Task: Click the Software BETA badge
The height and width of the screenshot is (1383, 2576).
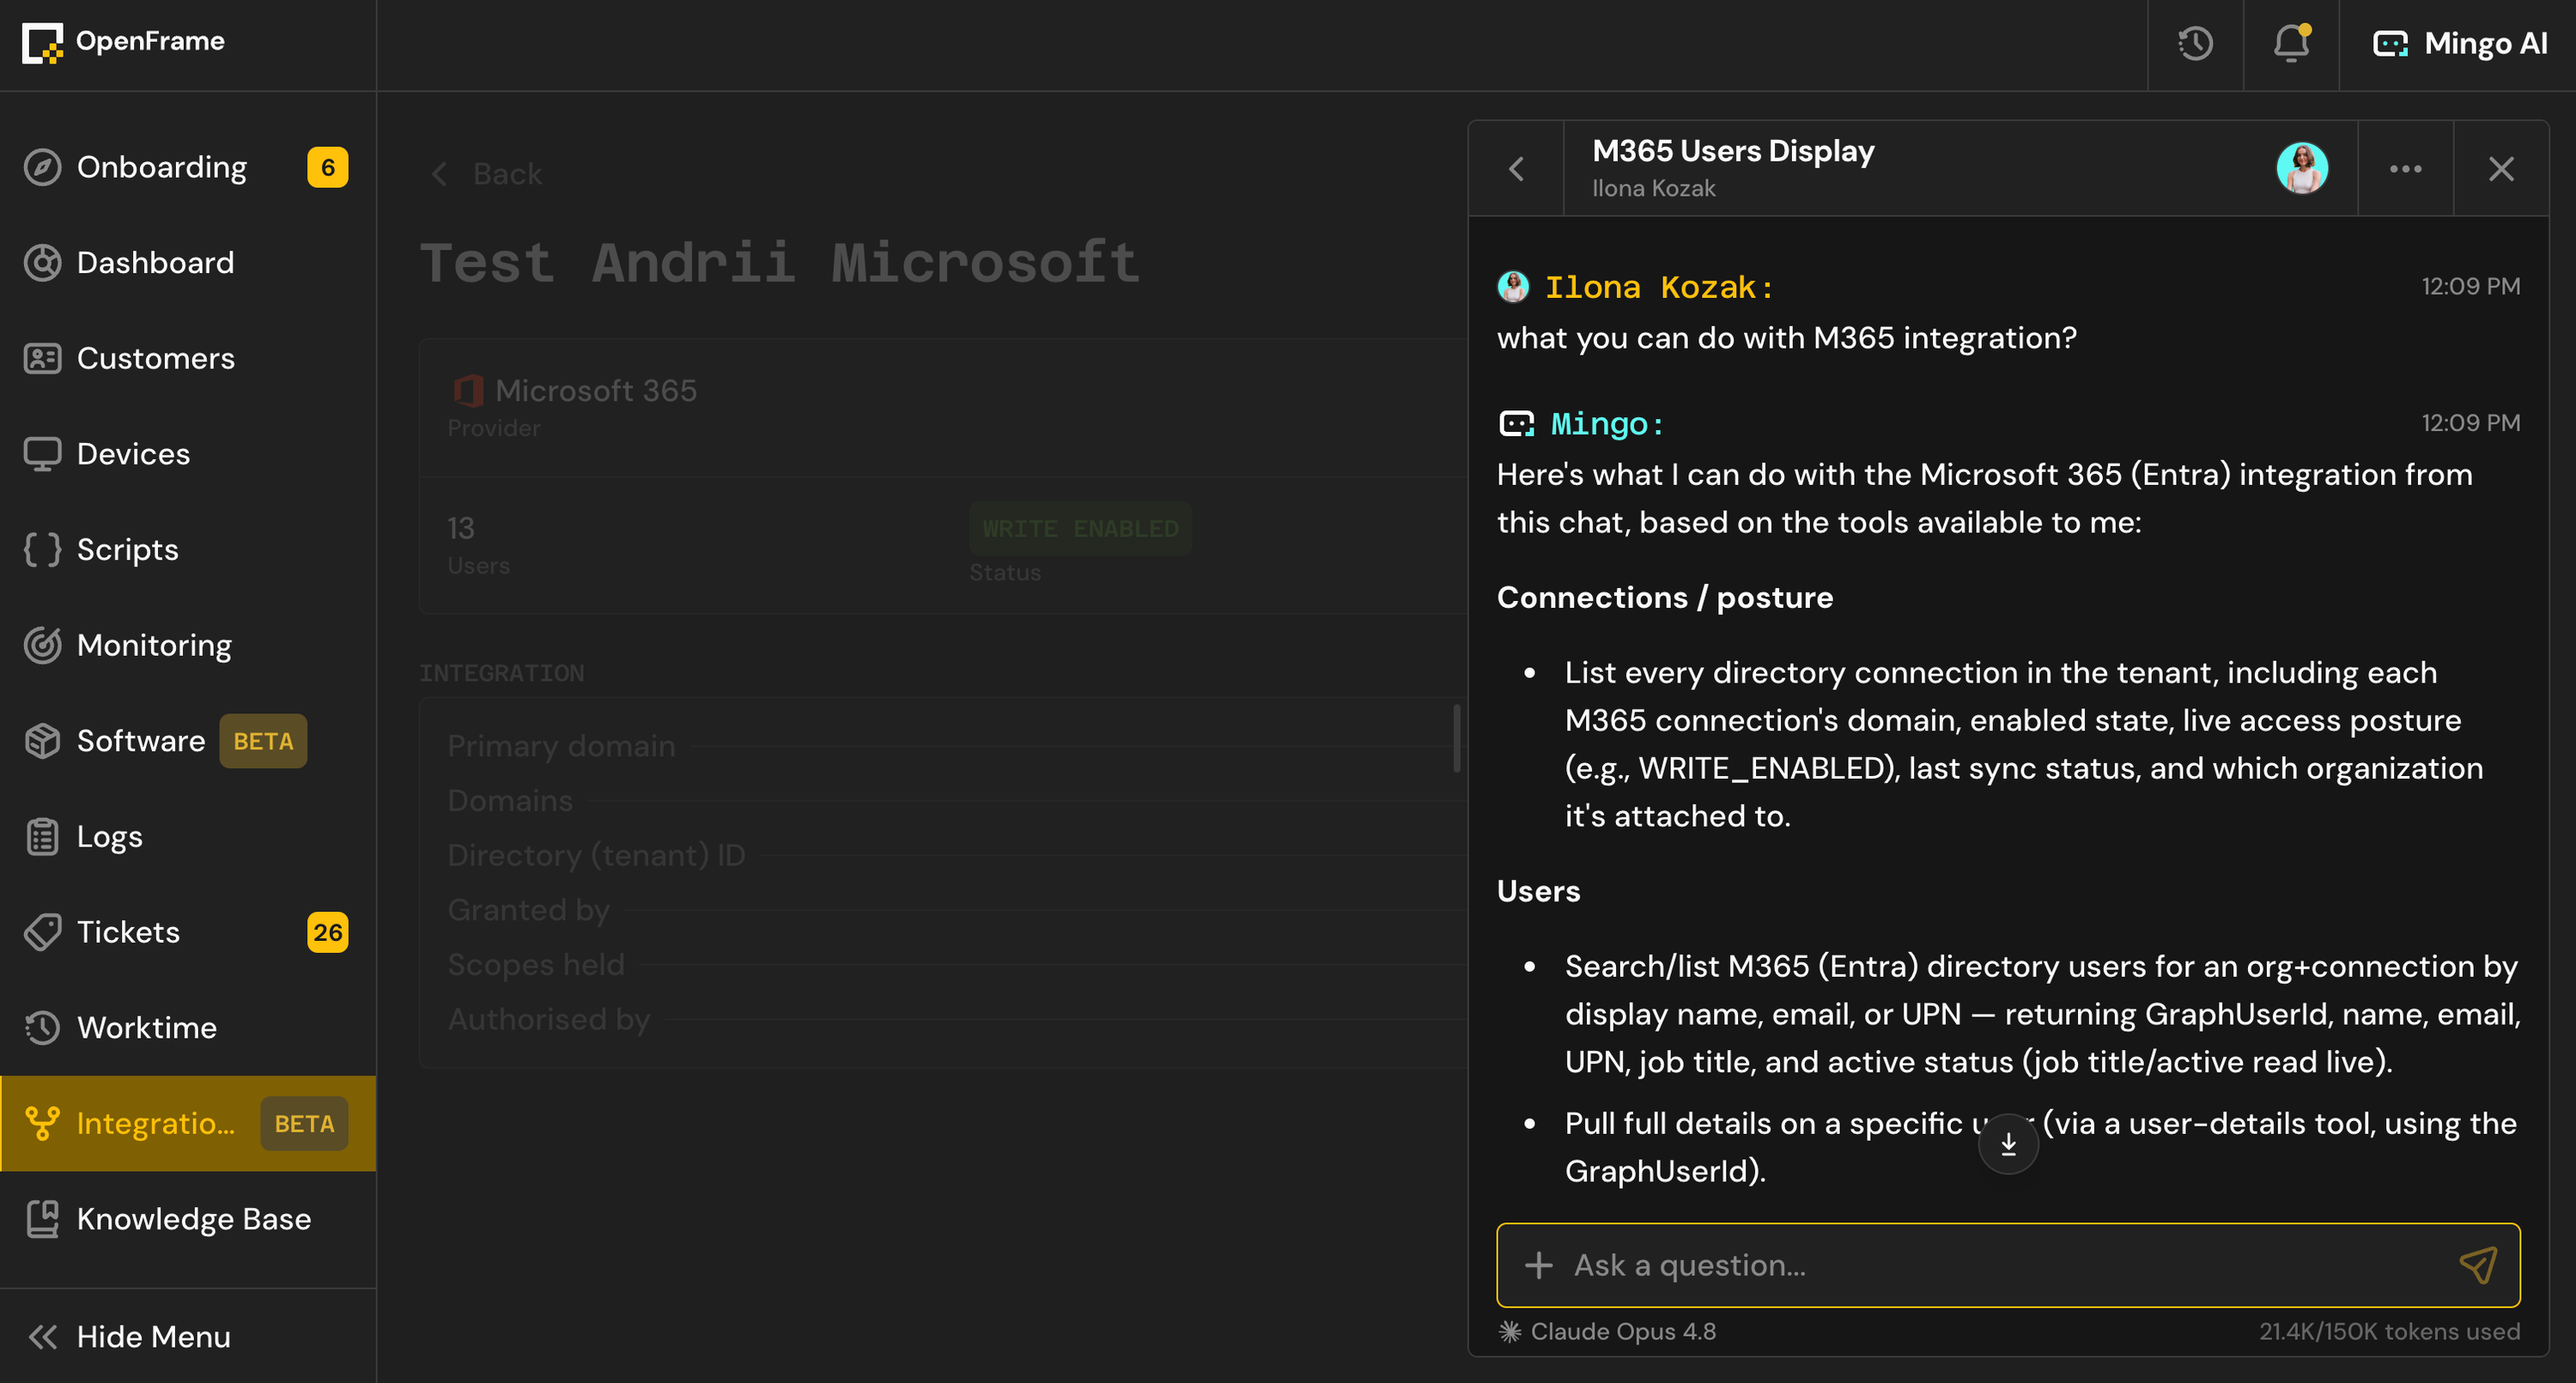Action: 263,741
